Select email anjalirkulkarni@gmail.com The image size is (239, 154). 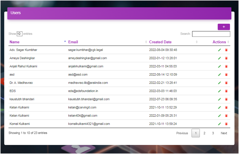point(86,66)
